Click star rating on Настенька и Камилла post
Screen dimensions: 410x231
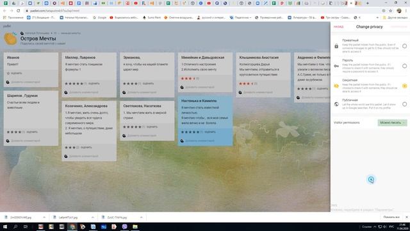point(190,132)
